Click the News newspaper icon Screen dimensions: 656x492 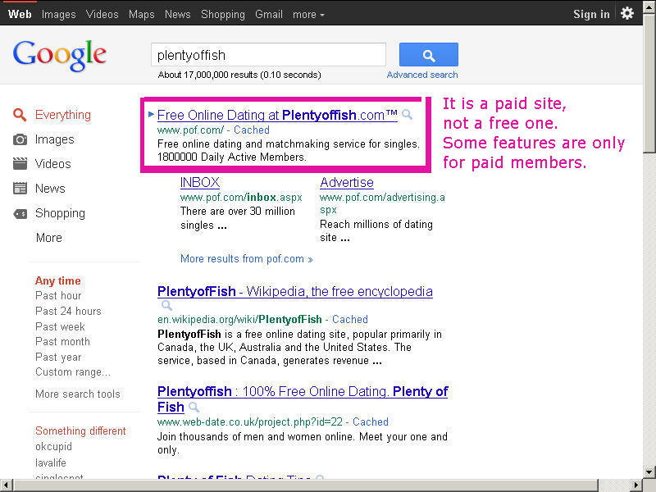[20, 189]
